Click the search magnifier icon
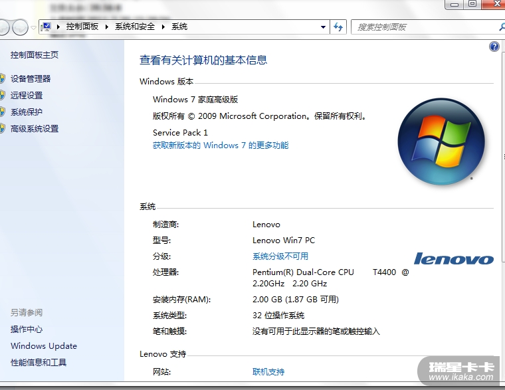 pos(502,27)
